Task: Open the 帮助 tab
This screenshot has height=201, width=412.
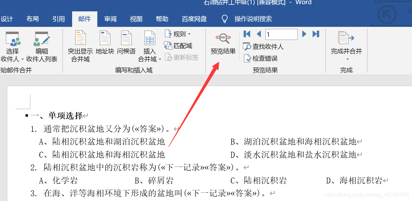Action: point(162,19)
